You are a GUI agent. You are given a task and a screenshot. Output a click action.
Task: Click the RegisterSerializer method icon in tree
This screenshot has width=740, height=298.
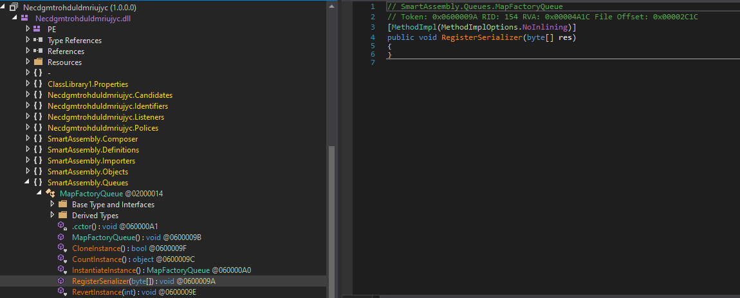[61, 281]
